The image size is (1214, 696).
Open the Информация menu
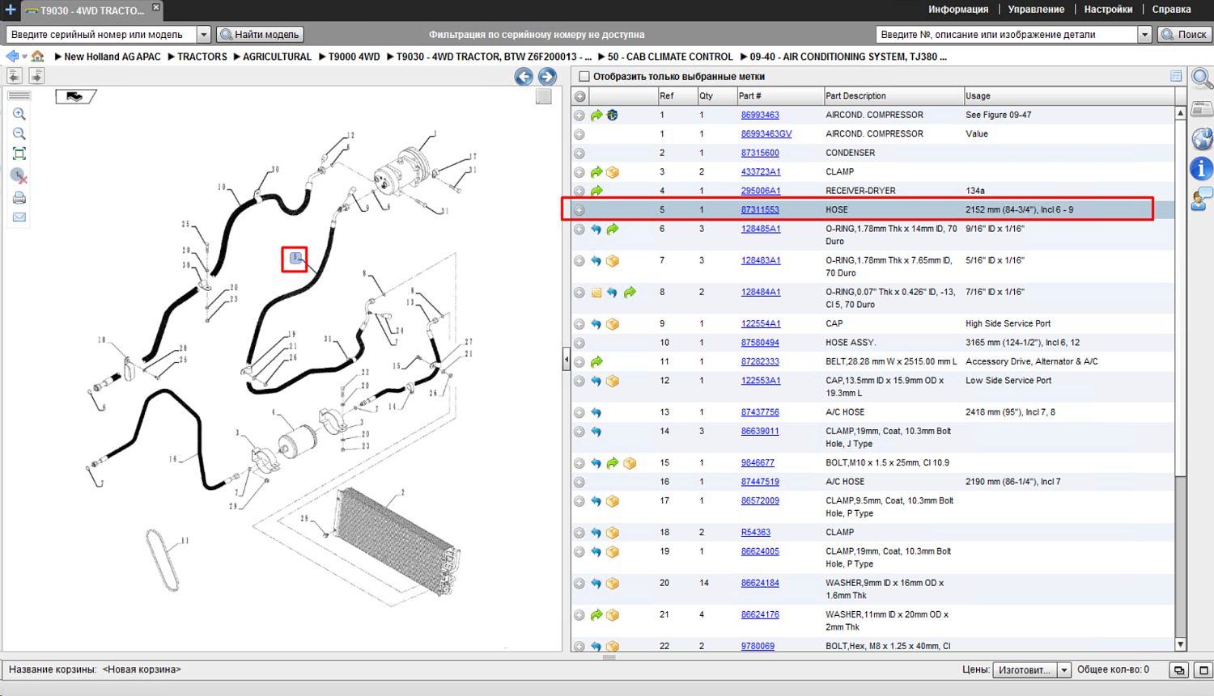(x=958, y=10)
